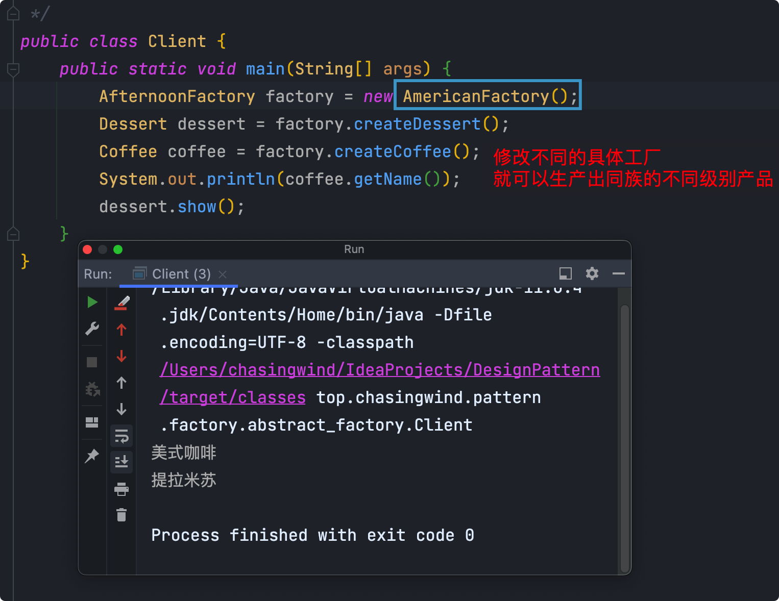Image resolution: width=779 pixels, height=601 pixels.
Task: Click fold end marker beside closing brace
Action: pyautogui.click(x=14, y=234)
